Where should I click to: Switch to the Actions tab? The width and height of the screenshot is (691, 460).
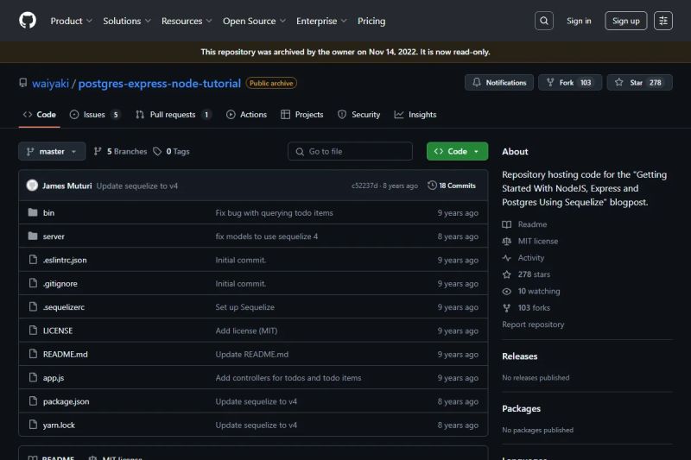pos(246,115)
